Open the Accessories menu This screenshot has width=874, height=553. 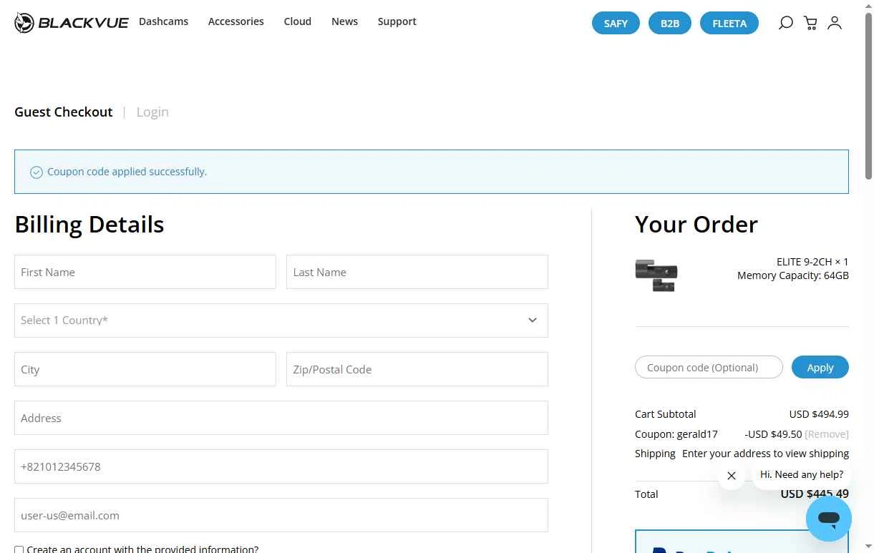coord(236,21)
